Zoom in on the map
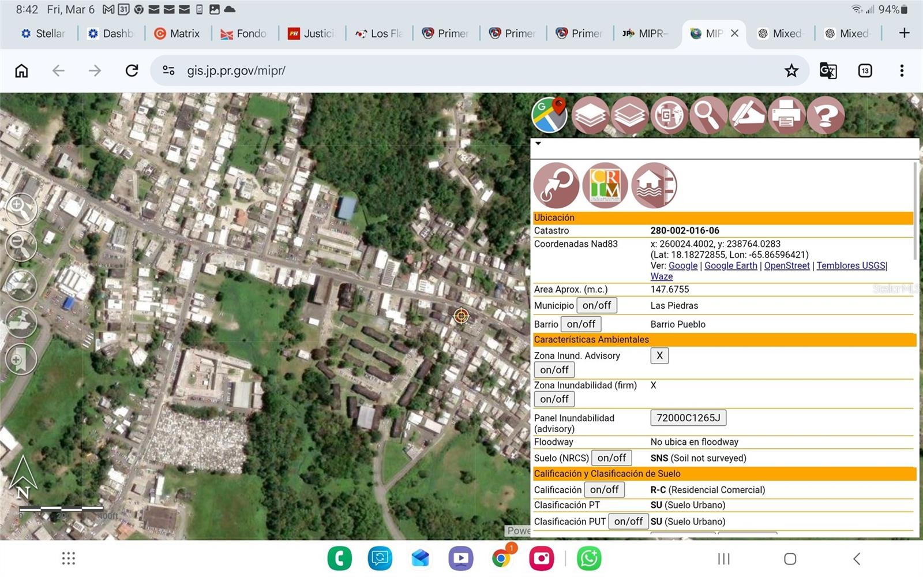This screenshot has width=923, height=577. [x=21, y=209]
